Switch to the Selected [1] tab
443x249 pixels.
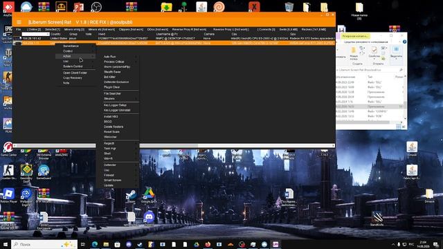(53, 29)
